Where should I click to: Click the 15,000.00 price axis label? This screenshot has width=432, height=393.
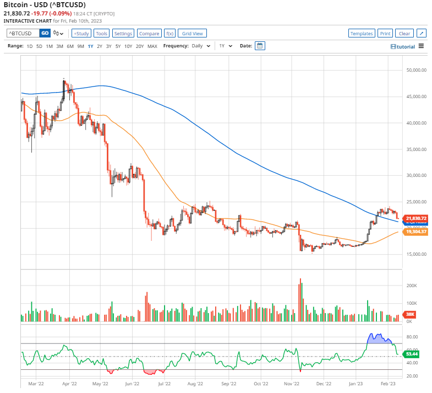click(416, 254)
